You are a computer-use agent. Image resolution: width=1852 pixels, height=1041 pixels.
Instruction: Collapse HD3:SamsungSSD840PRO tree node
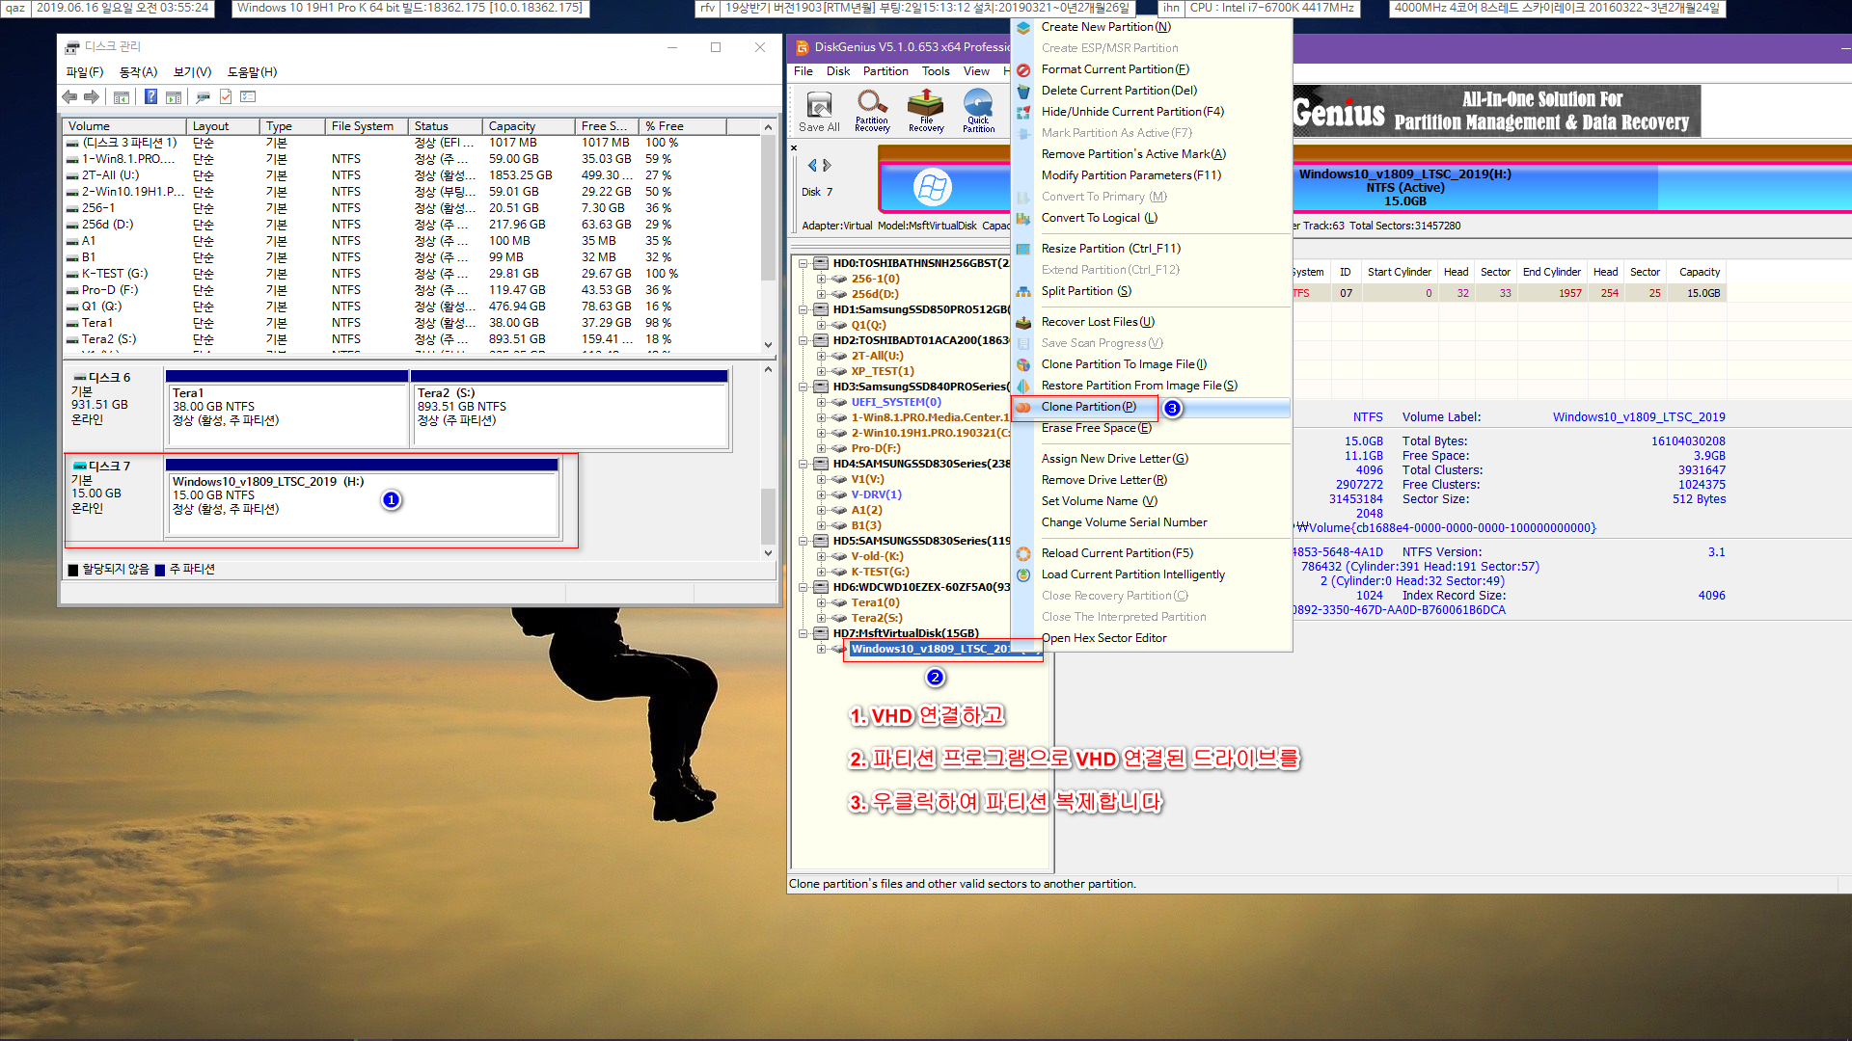(803, 387)
